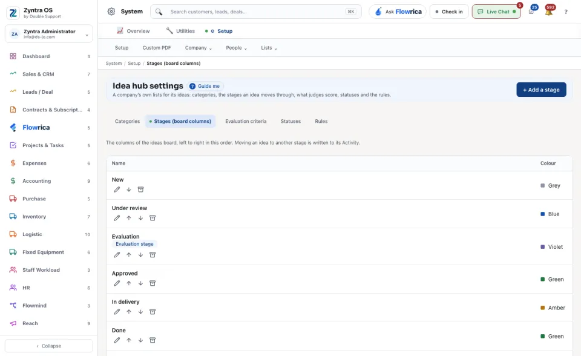Edit the Done stage
581x356 pixels.
[117, 340]
